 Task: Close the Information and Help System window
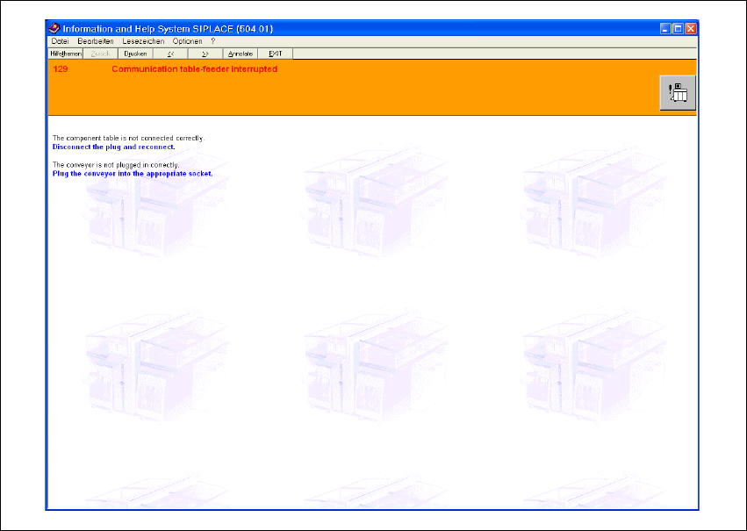click(x=690, y=29)
